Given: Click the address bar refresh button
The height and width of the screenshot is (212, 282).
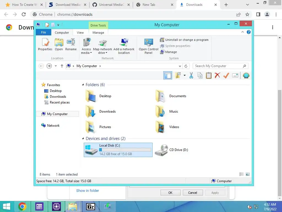Looking at the screenshot, I should click(x=186, y=66).
